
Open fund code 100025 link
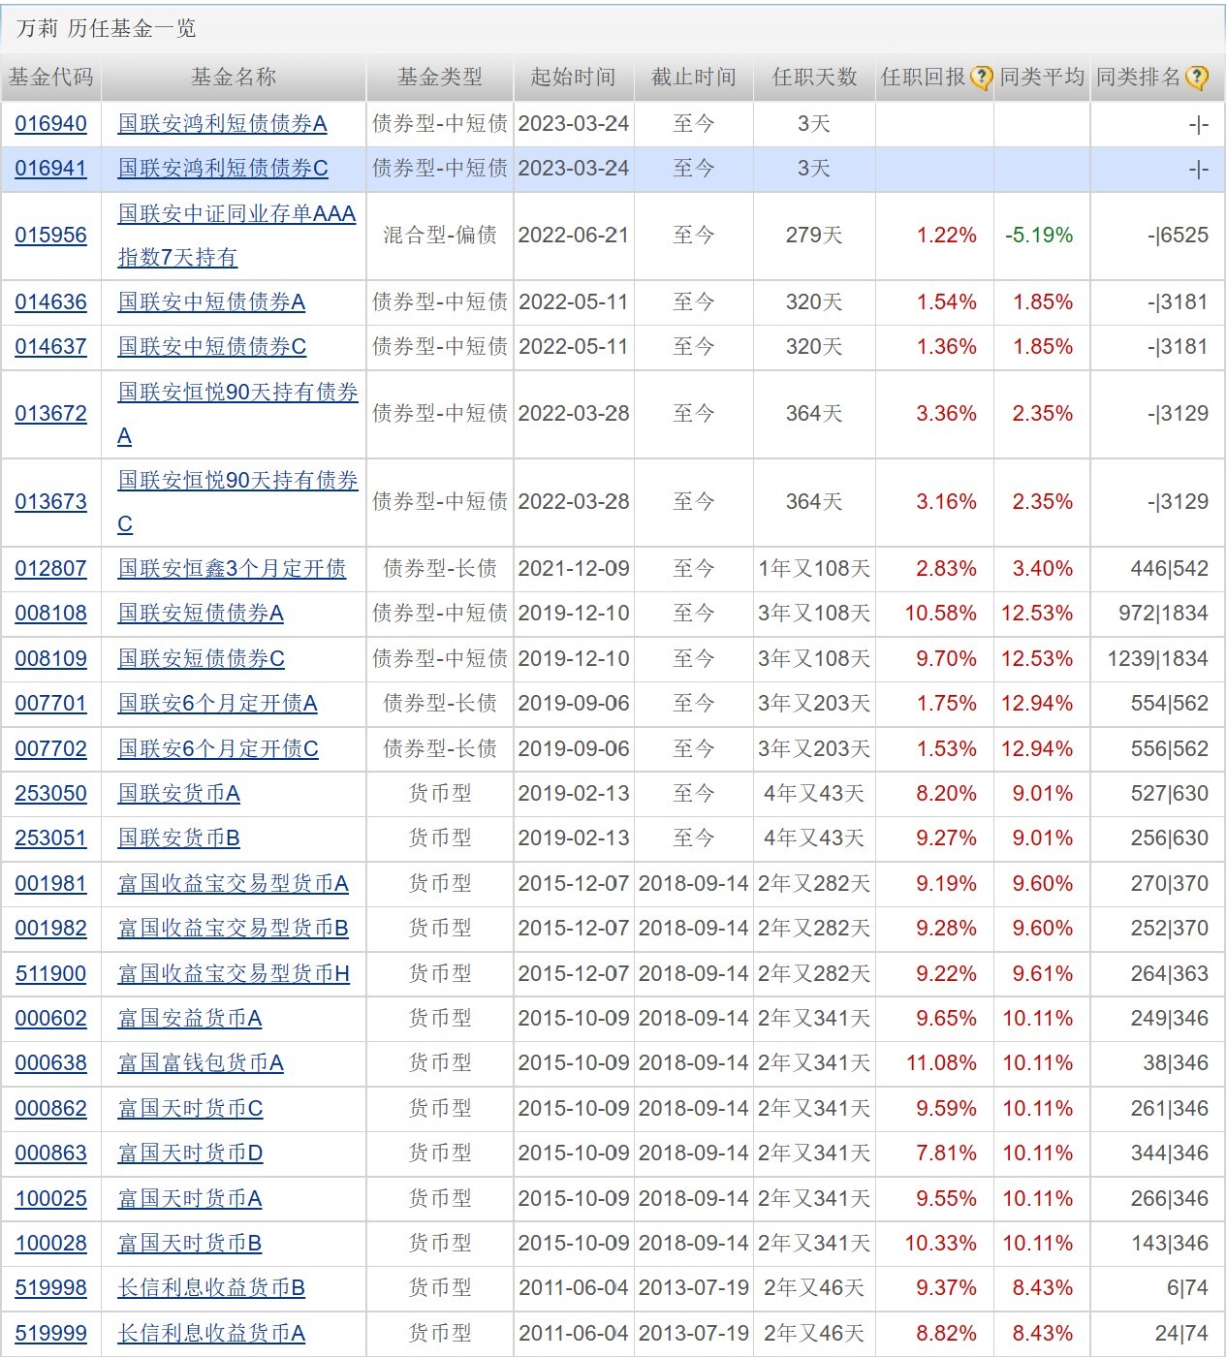50,1199
